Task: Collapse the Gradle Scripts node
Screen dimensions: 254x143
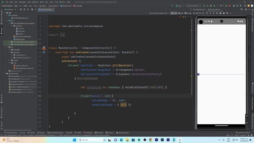Action: pos(5,73)
